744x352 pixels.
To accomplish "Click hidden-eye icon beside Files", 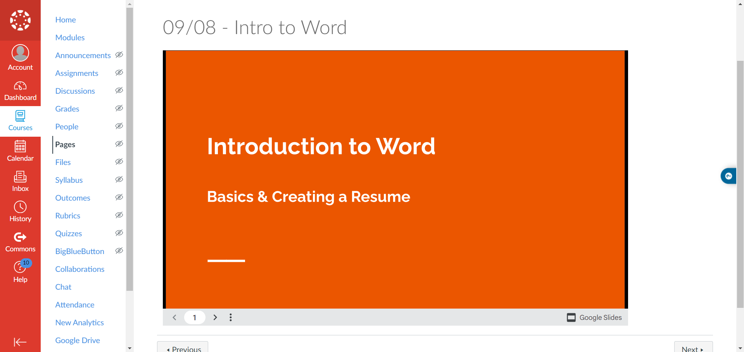I will click(x=119, y=161).
